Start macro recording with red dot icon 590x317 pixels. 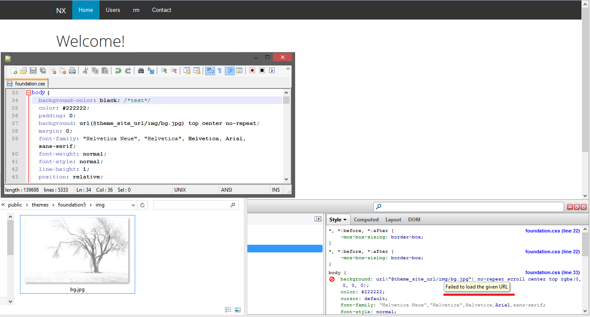click(252, 71)
